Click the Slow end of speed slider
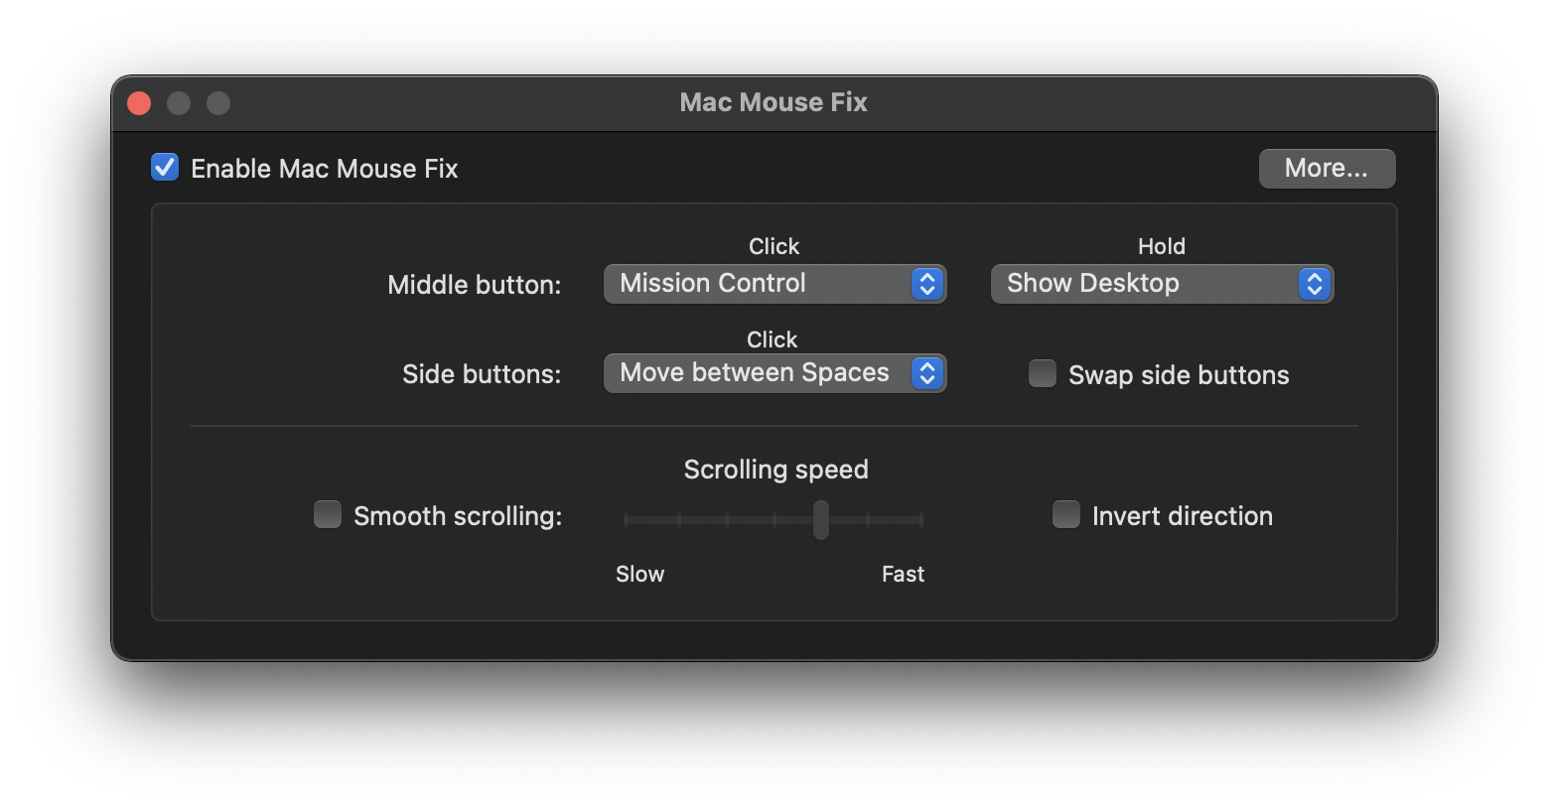1549x808 pixels. tap(627, 519)
